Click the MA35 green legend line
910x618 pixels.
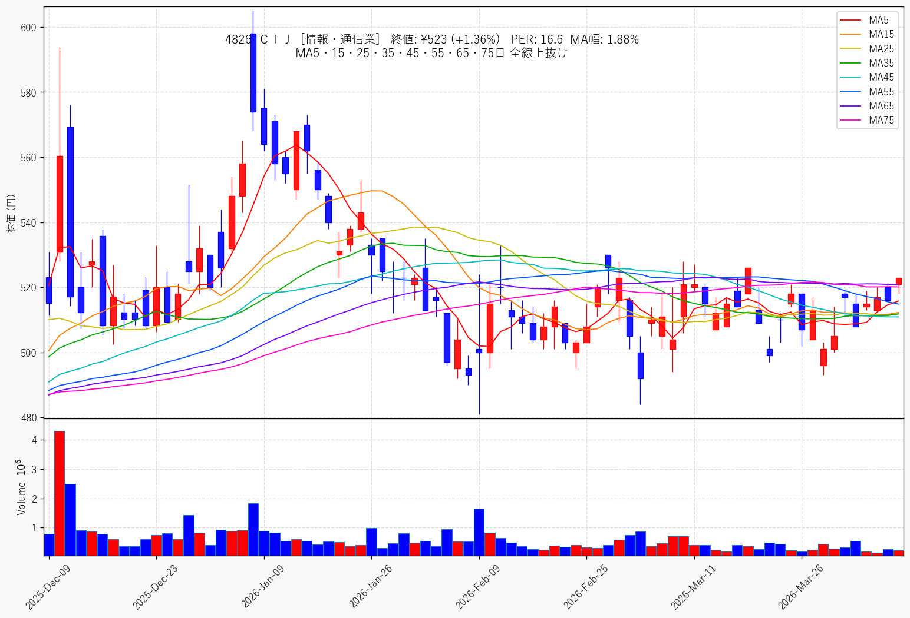tap(850, 63)
